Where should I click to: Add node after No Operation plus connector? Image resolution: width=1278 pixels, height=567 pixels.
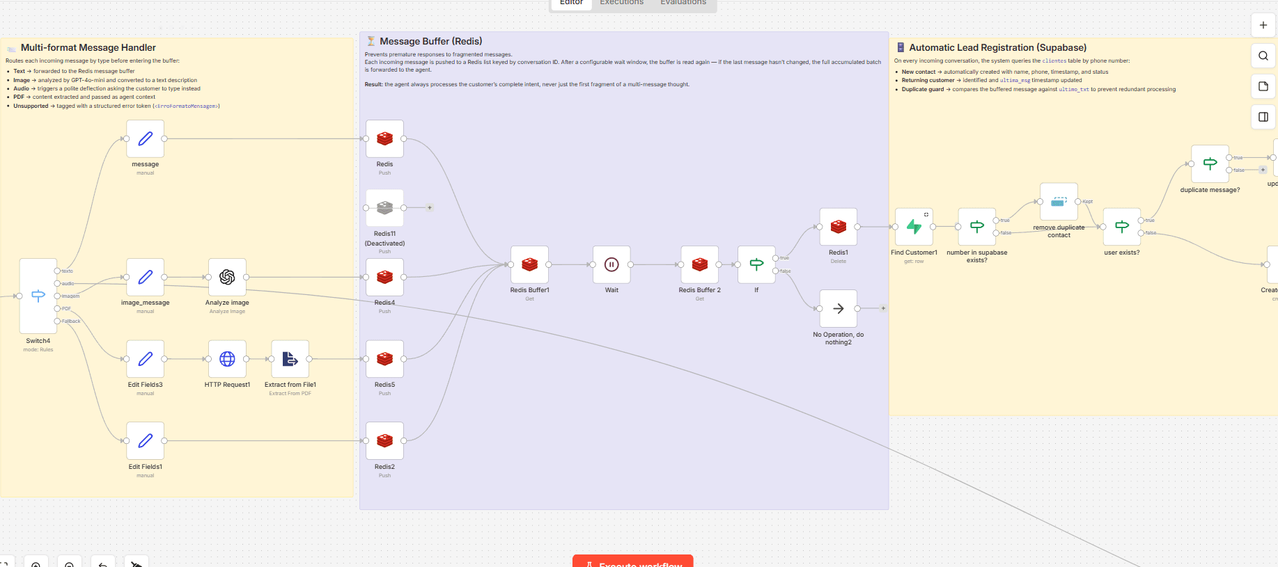coord(883,308)
